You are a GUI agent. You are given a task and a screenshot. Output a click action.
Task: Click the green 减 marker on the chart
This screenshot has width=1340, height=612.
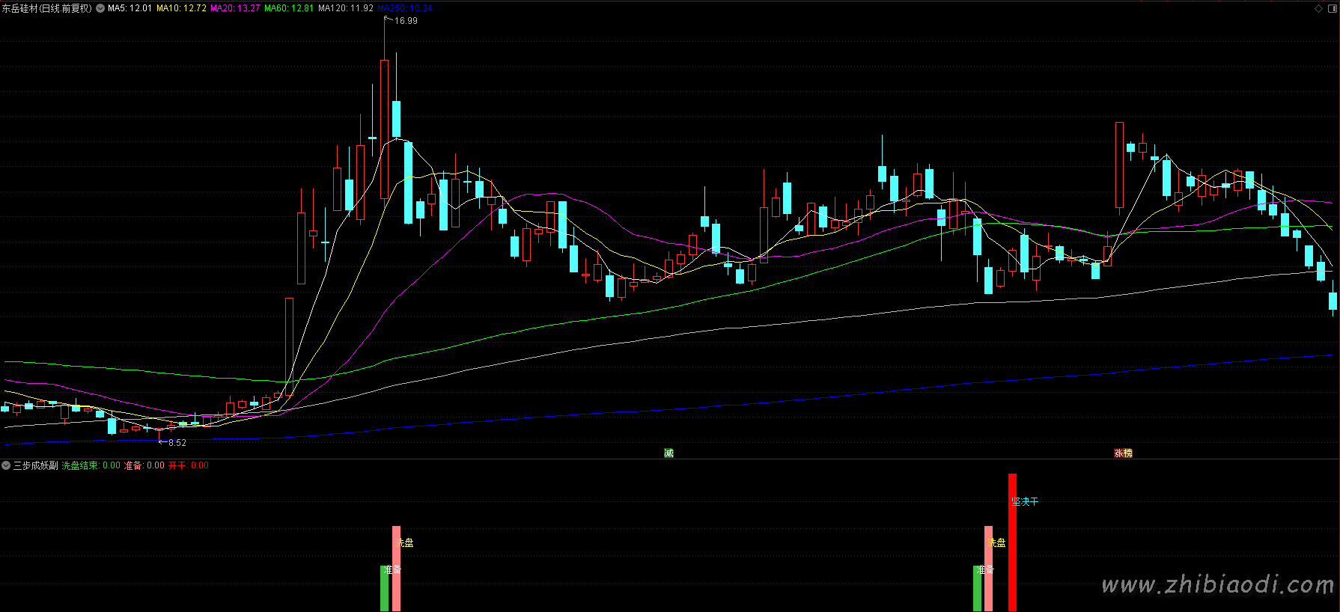tap(669, 453)
